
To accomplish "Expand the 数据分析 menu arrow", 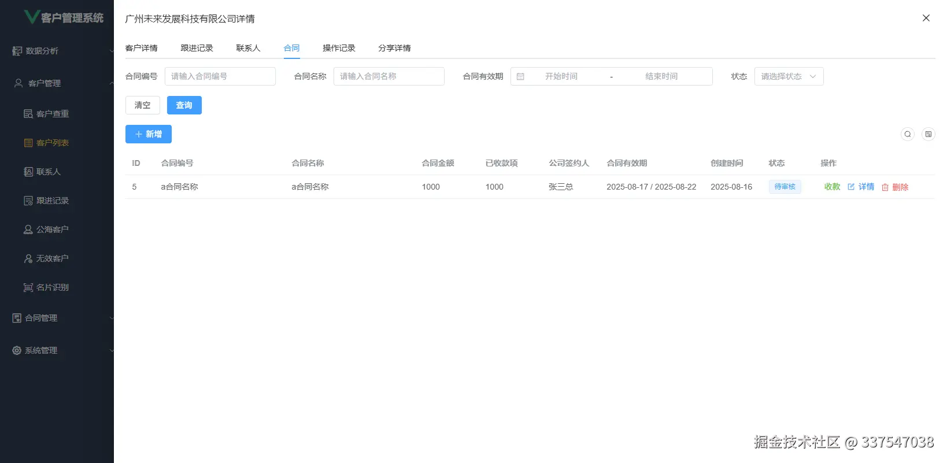I will 112,51.
